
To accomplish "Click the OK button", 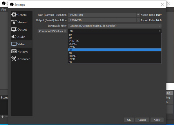I will point(129,120).
